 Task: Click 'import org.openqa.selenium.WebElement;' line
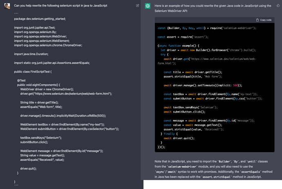pyautogui.click(x=42, y=41)
